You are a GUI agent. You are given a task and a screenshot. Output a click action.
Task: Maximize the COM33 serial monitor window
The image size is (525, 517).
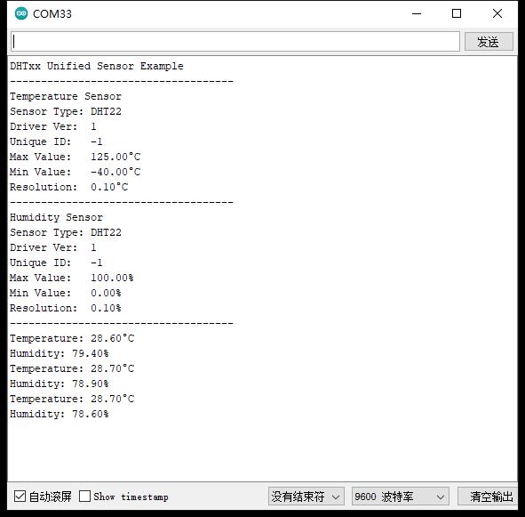click(457, 13)
